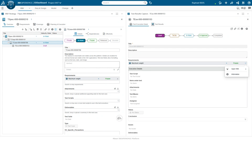Viewport: 252px width, 141px height.
Task: Open the top bar help question mark
Action: click(249, 3)
